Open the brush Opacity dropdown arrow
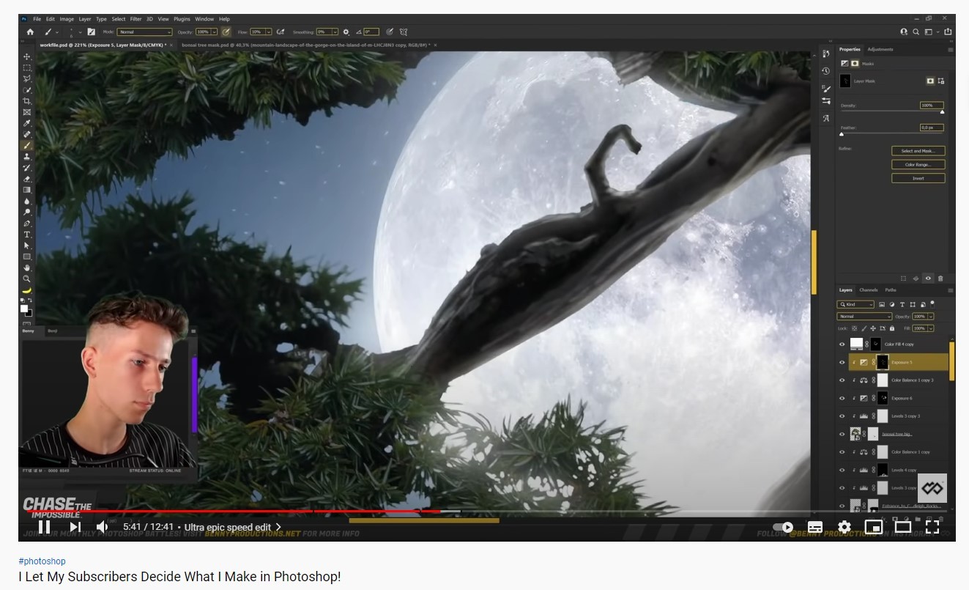The image size is (969, 590). point(215,32)
